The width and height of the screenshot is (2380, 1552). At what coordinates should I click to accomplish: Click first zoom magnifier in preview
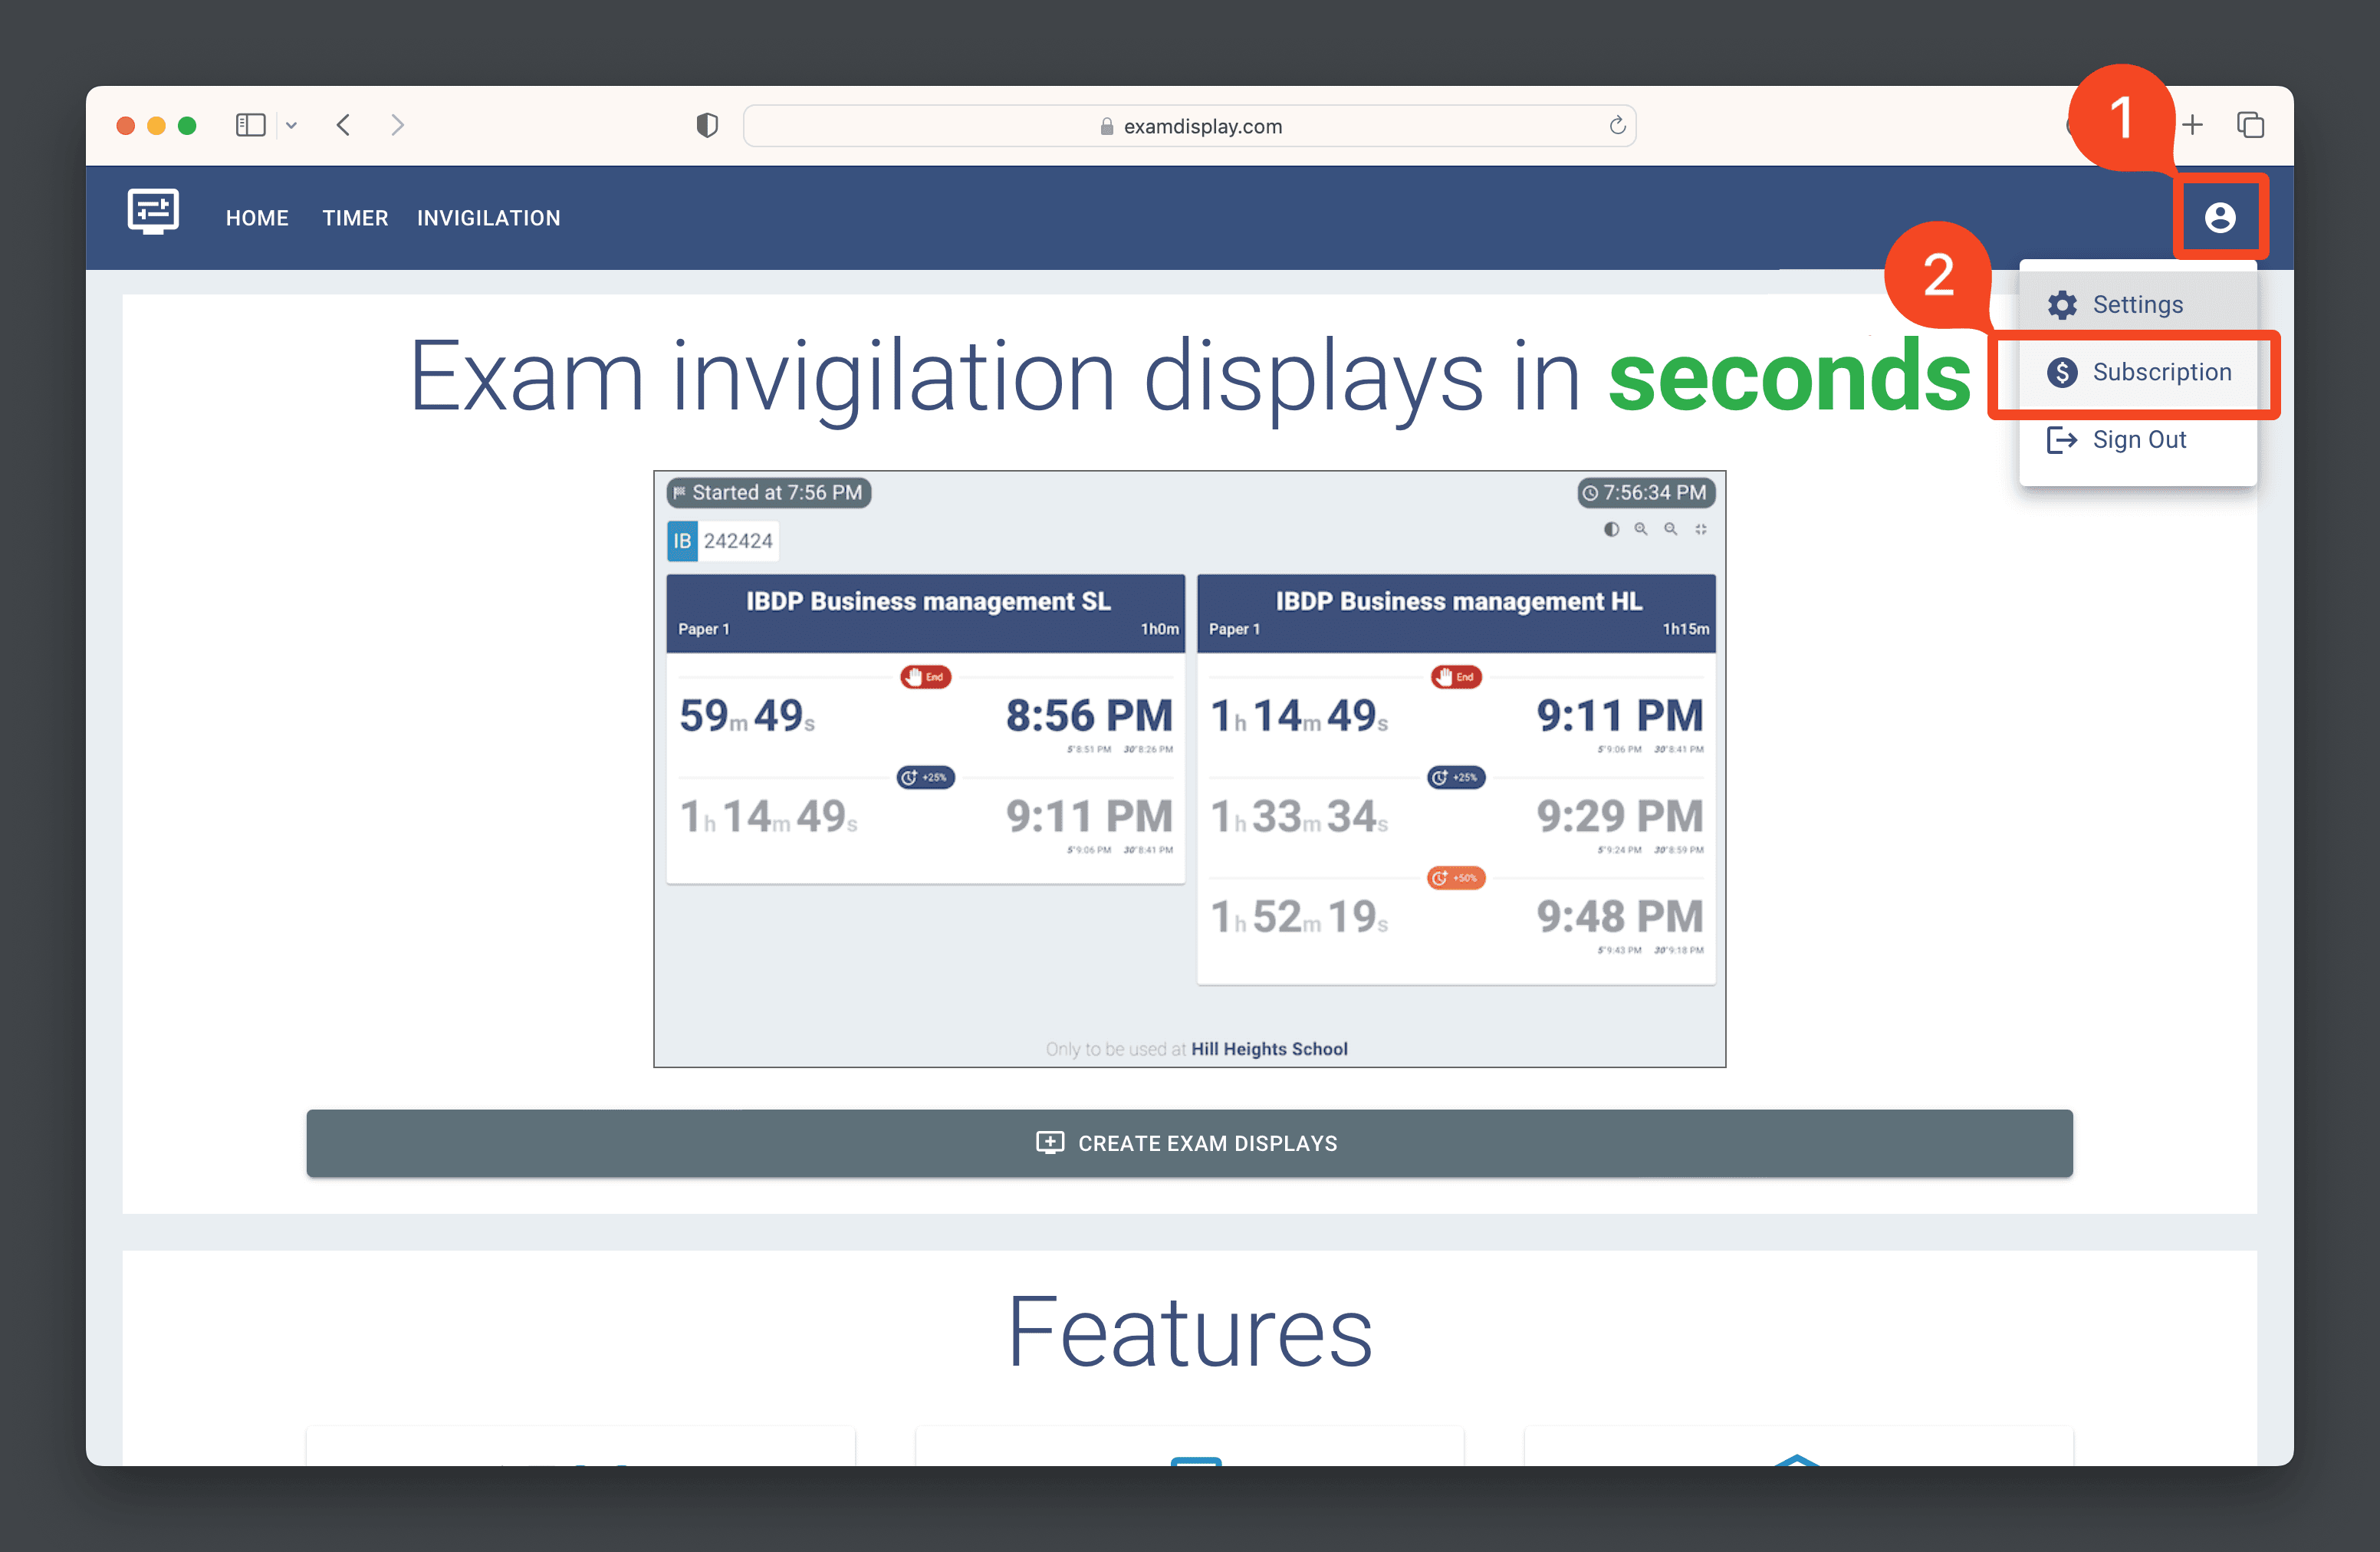coord(1641,529)
